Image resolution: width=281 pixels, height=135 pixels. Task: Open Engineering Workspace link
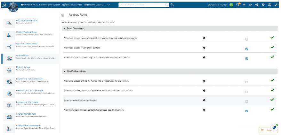(x=27, y=102)
